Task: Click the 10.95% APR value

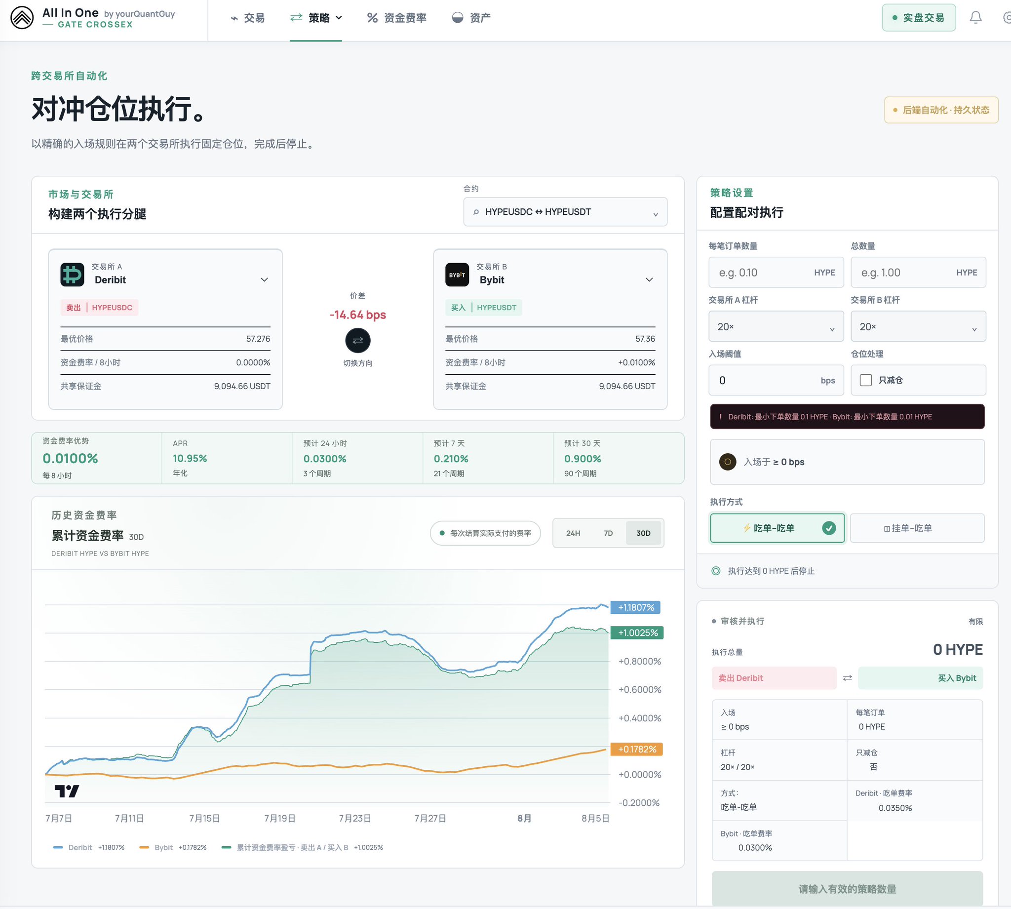Action: point(190,459)
